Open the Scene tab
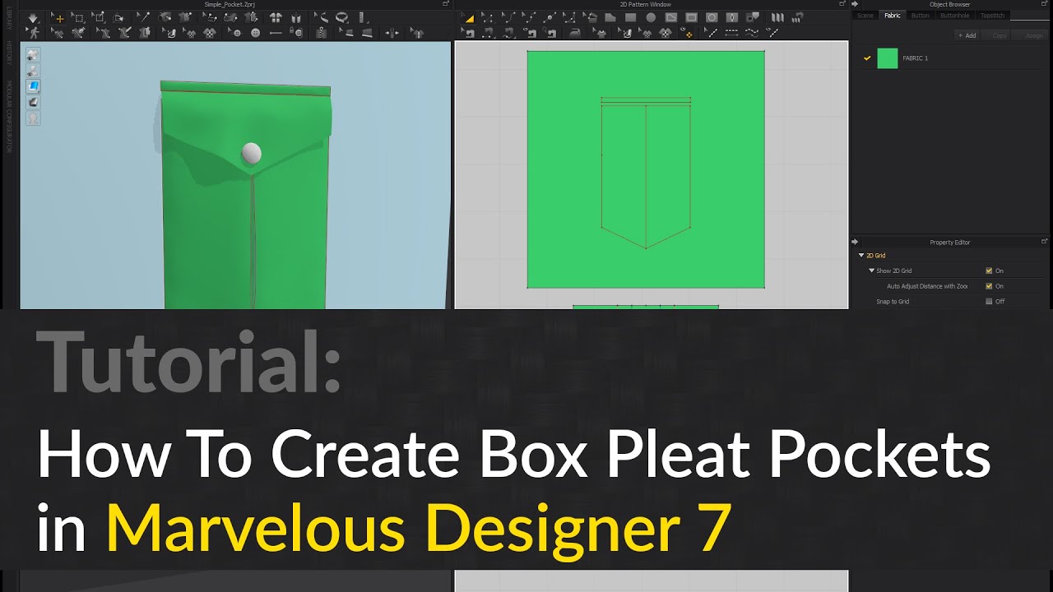Screen dimensions: 1053x592 [x=865, y=15]
